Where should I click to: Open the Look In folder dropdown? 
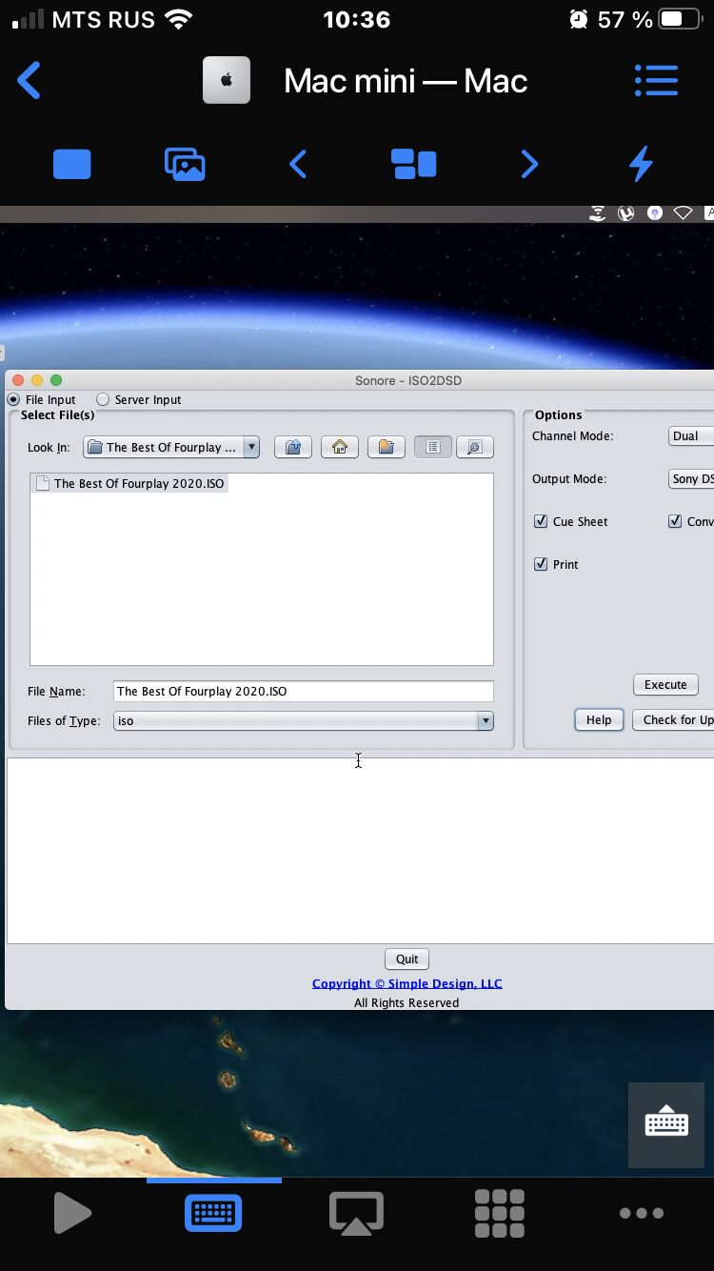point(171,447)
